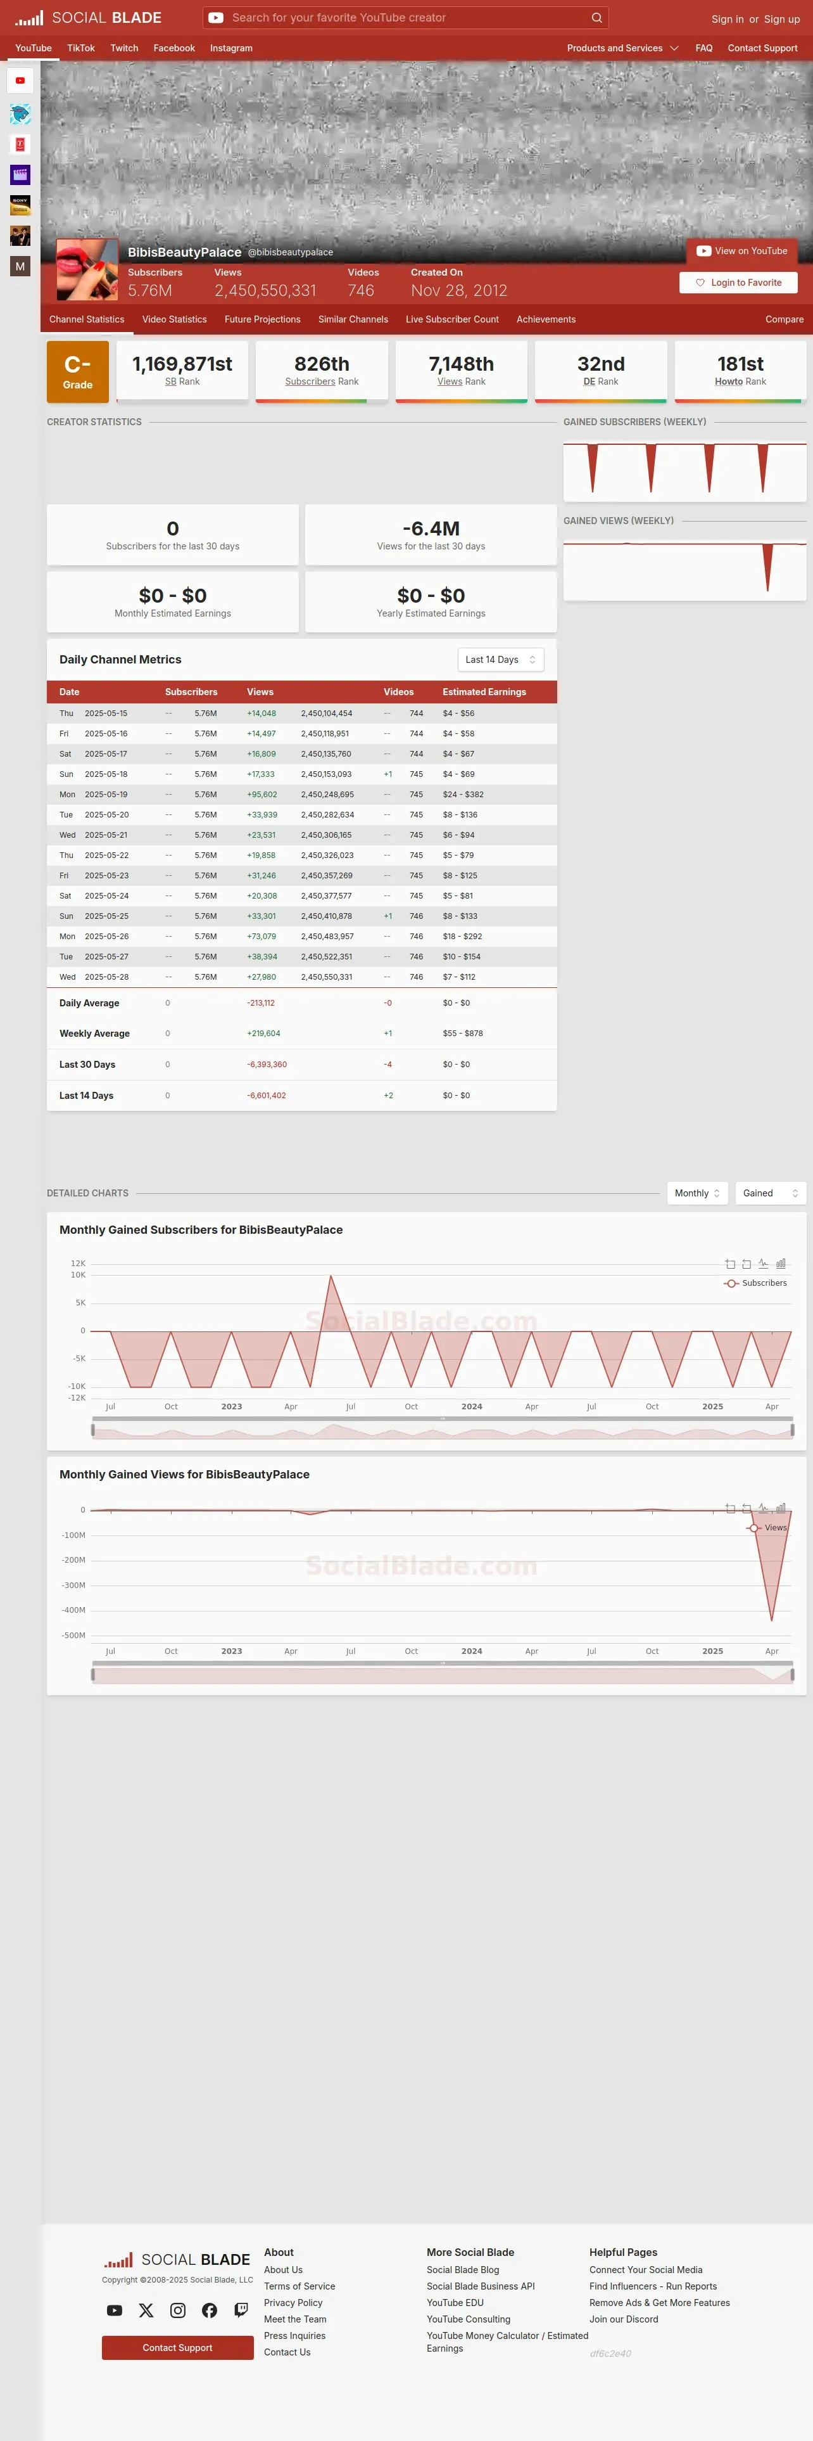Toggle the Views legend series
Screen dimensions: 813x2441
point(767,1527)
